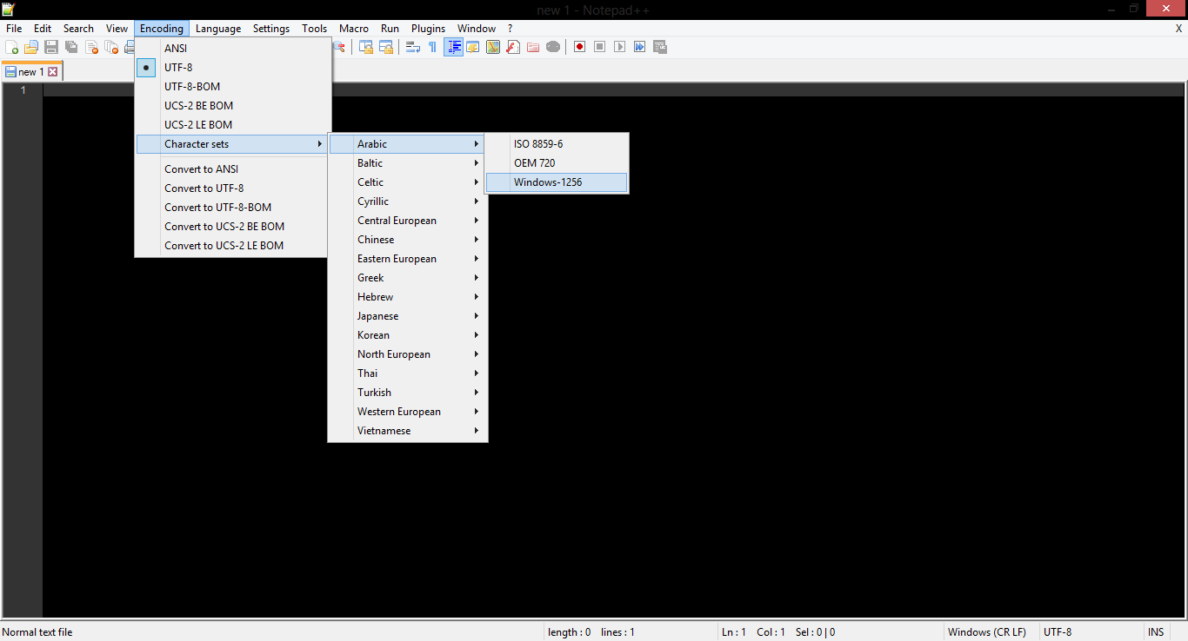Viewport: 1188px width, 641px height.
Task: Start macro recording with the red Record icon
Action: click(580, 47)
